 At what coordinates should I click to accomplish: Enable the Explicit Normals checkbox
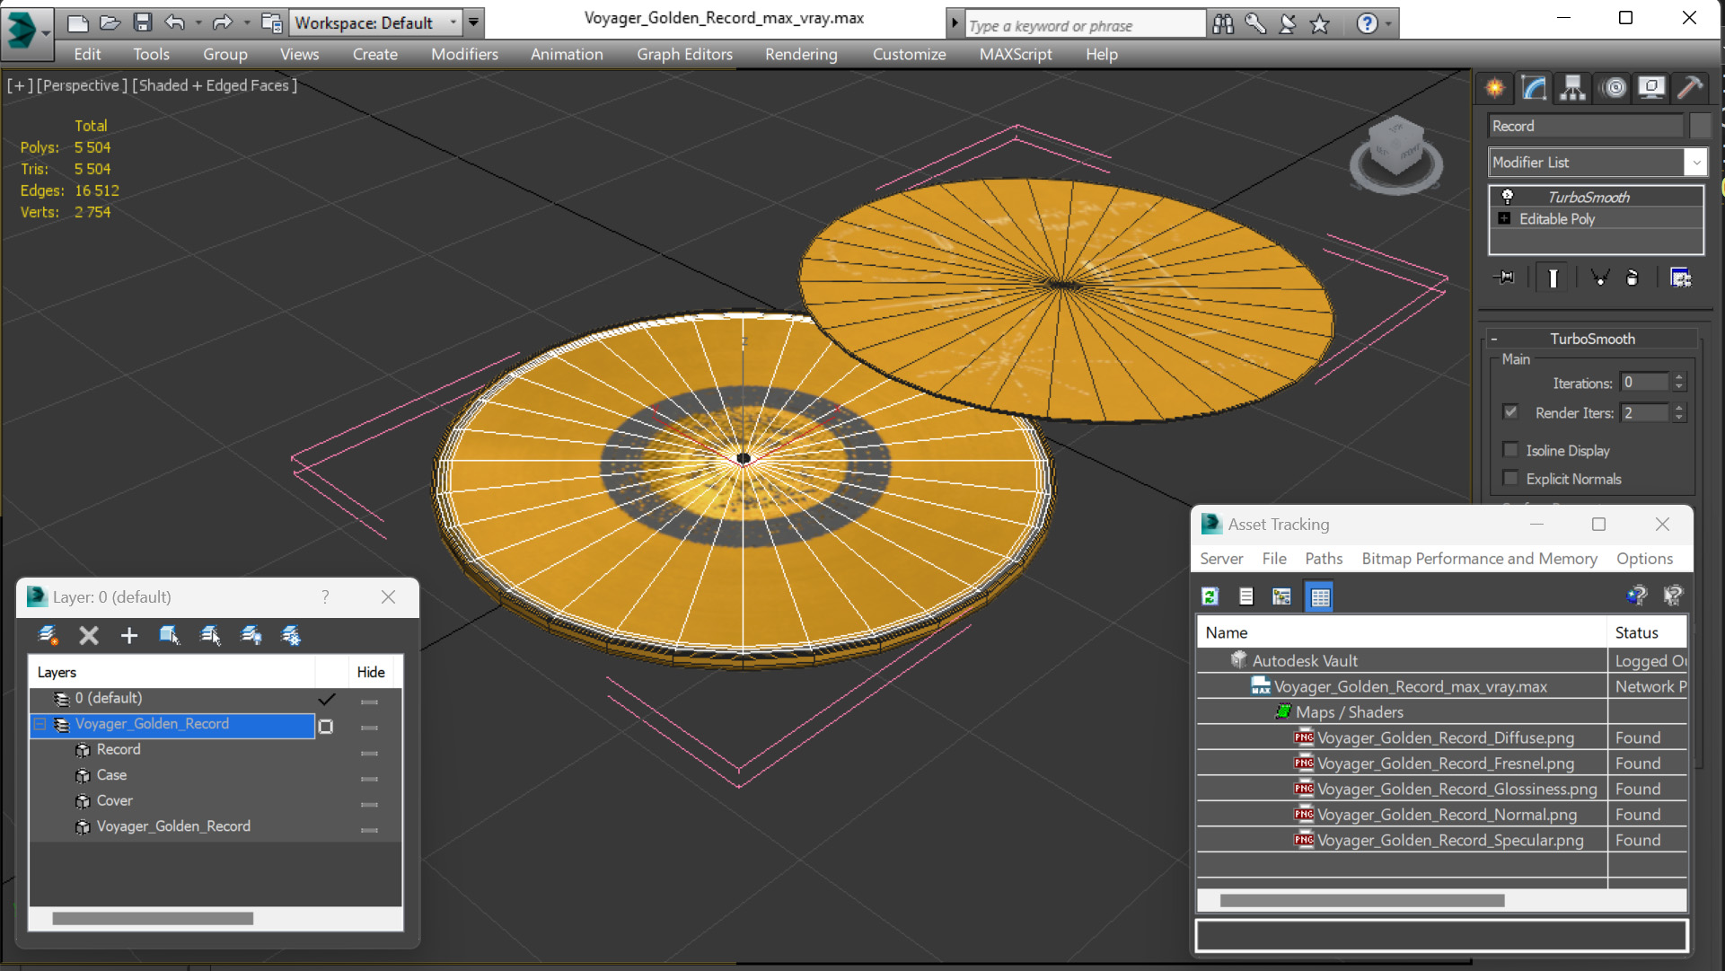point(1510,478)
